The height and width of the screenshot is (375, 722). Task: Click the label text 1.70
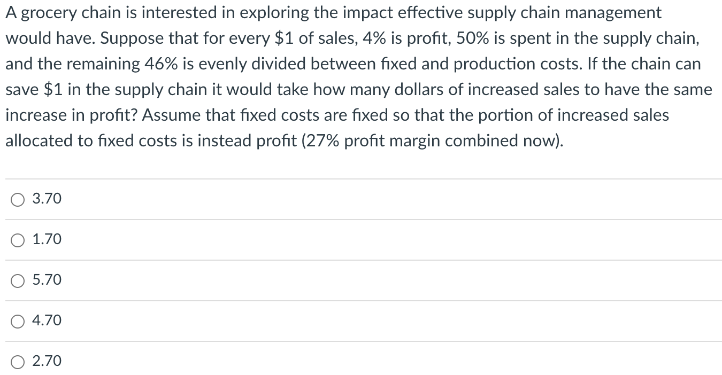pyautogui.click(x=46, y=239)
